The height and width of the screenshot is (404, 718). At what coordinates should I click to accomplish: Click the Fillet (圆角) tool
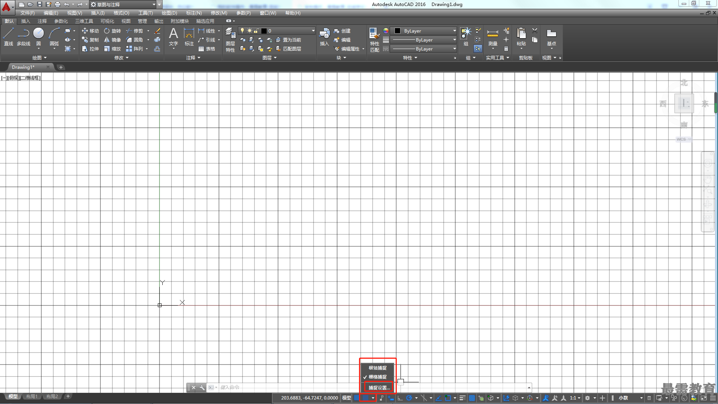[134, 40]
